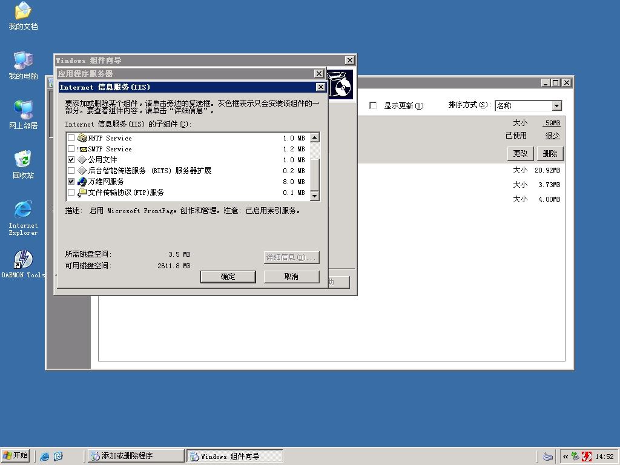Open the 我的电脑 desktop icon
Image resolution: width=620 pixels, height=465 pixels.
23,66
